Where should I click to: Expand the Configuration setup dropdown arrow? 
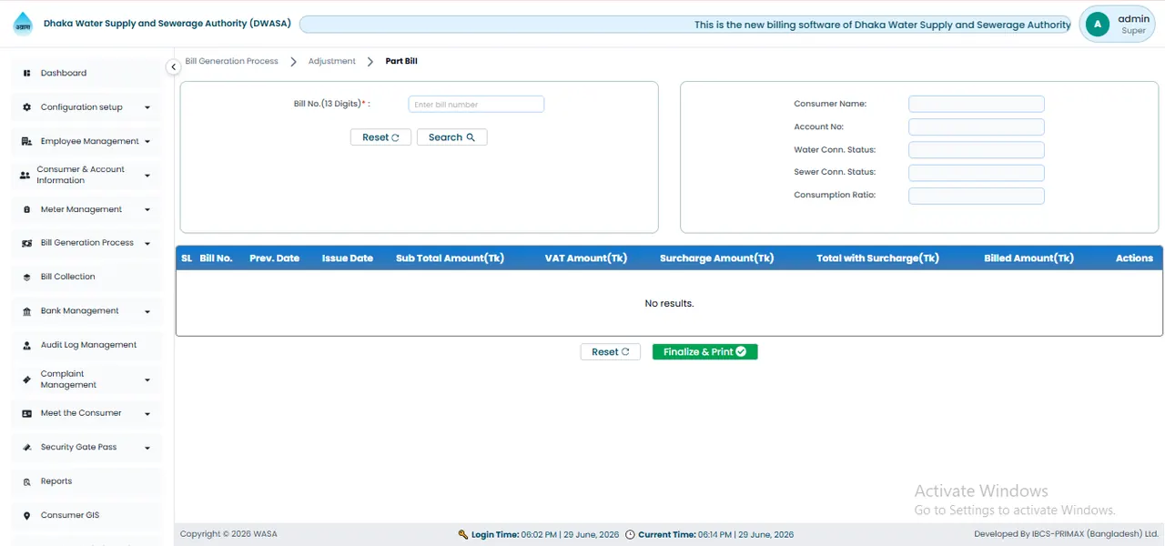147,107
